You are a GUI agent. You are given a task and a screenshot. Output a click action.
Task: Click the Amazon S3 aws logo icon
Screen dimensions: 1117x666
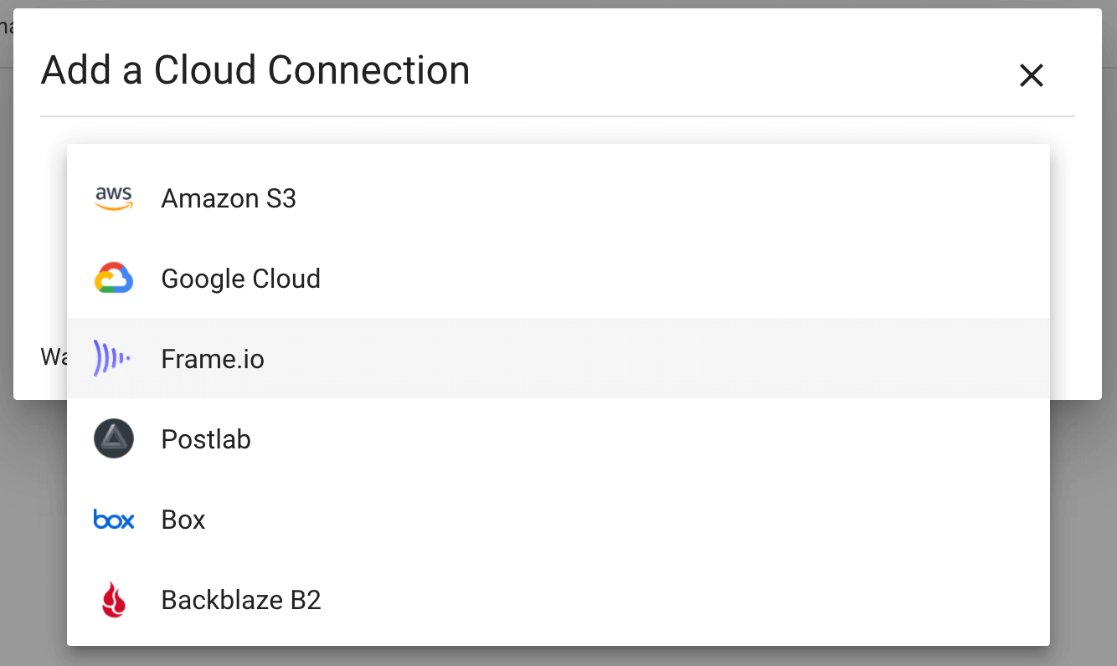coord(114,198)
